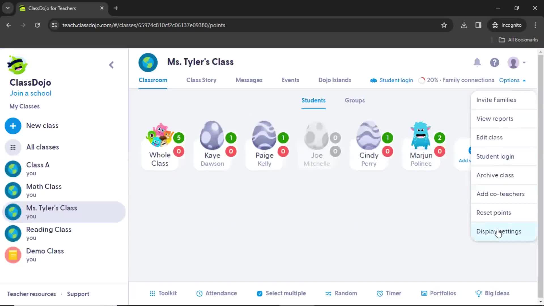The image size is (544, 306).
Task: Switch to Dojo Islands tab
Action: pyautogui.click(x=335, y=80)
